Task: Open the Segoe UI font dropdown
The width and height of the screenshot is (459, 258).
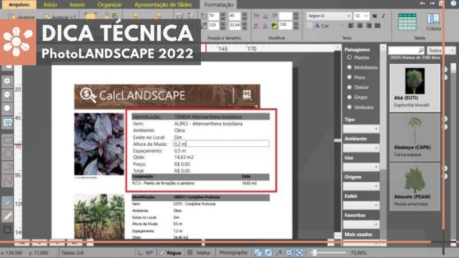Action: coord(329,16)
